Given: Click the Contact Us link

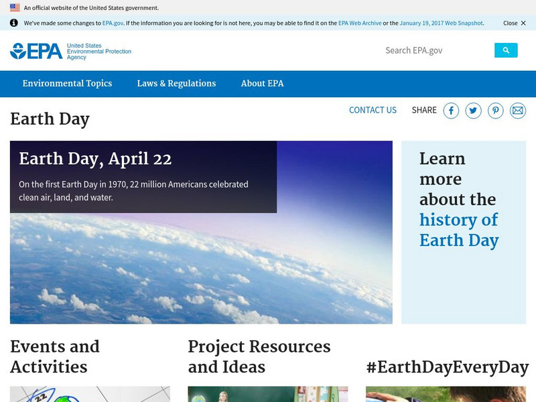Looking at the screenshot, I should pos(373,111).
